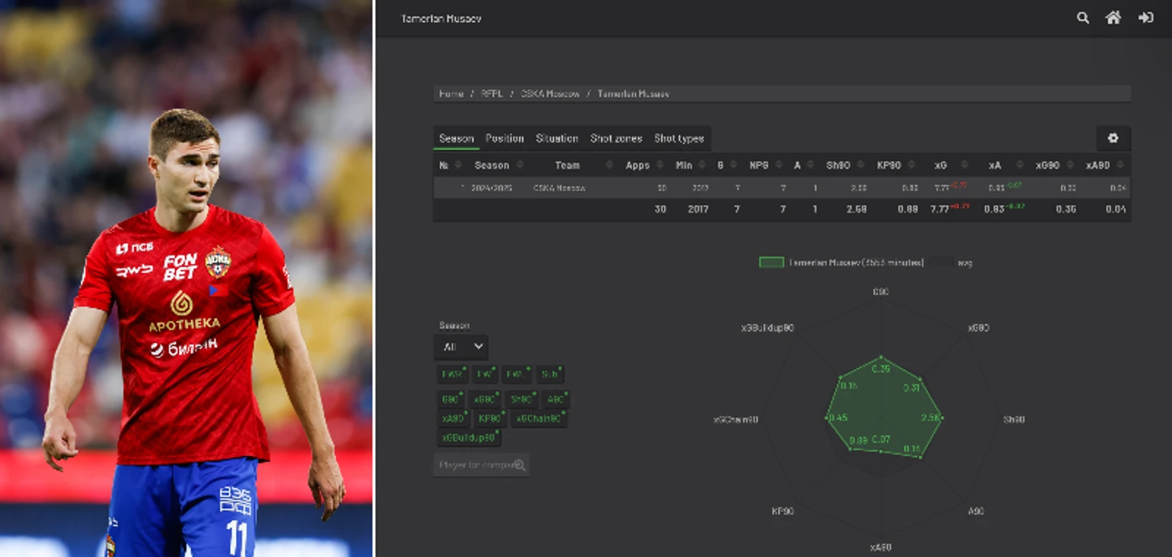The width and height of the screenshot is (1172, 557).
Task: Toggle the xGBuildup90 radar metric chip
Action: click(470, 437)
